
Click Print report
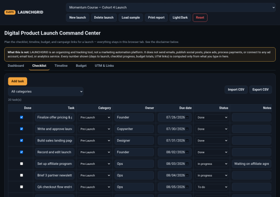tap(156, 18)
